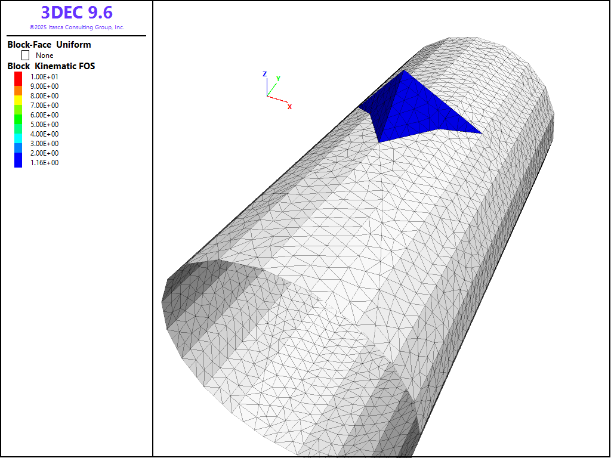Click the green Y axis label
This screenshot has width=611, height=458.
pyautogui.click(x=278, y=79)
